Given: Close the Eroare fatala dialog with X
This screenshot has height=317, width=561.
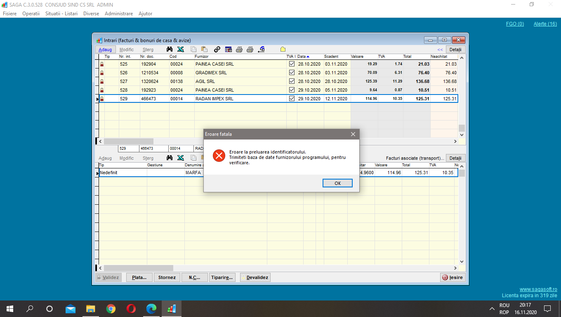Looking at the screenshot, I should [x=353, y=134].
